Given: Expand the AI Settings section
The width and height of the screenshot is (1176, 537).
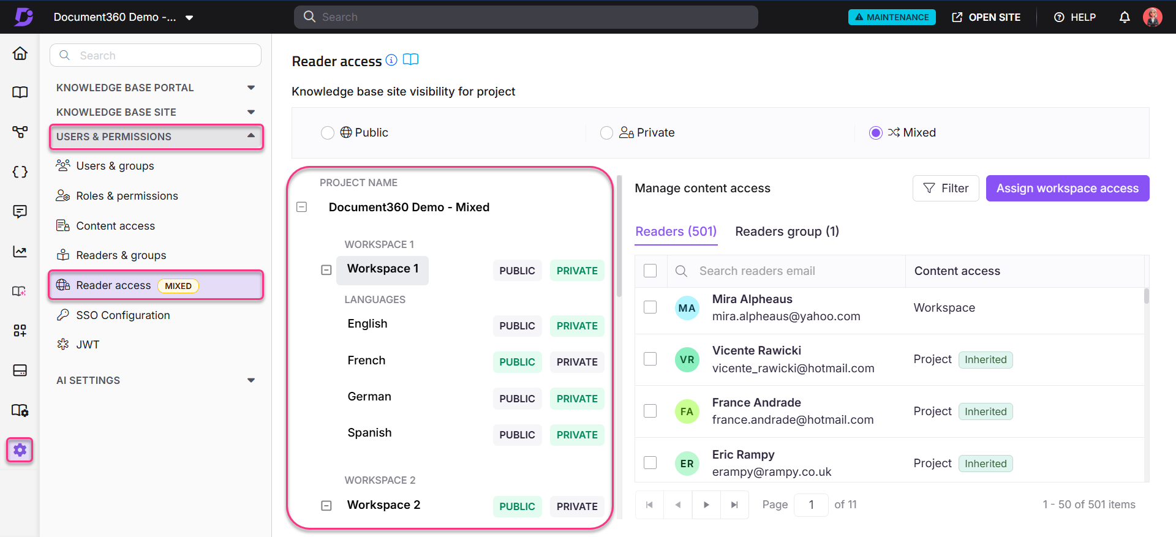Looking at the screenshot, I should 156,380.
